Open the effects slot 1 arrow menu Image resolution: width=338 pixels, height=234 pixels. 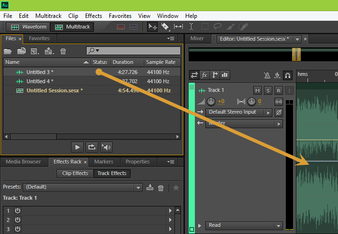tap(170, 210)
